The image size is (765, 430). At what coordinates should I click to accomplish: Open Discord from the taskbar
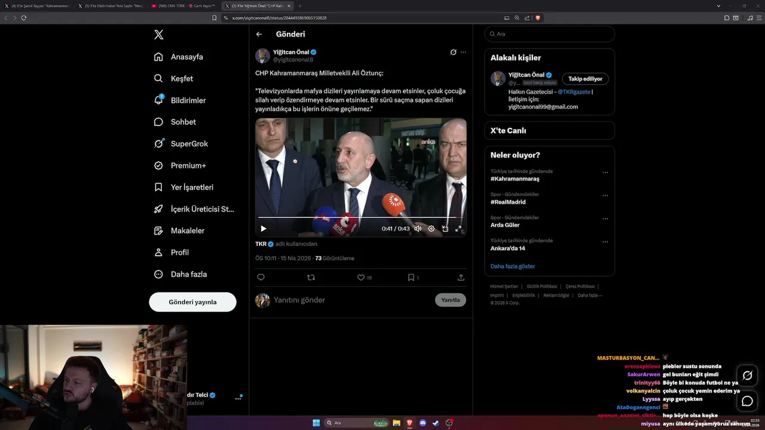[x=423, y=423]
